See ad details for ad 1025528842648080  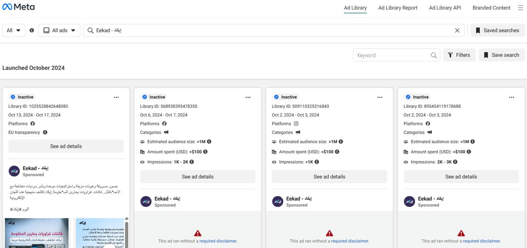coord(66,146)
